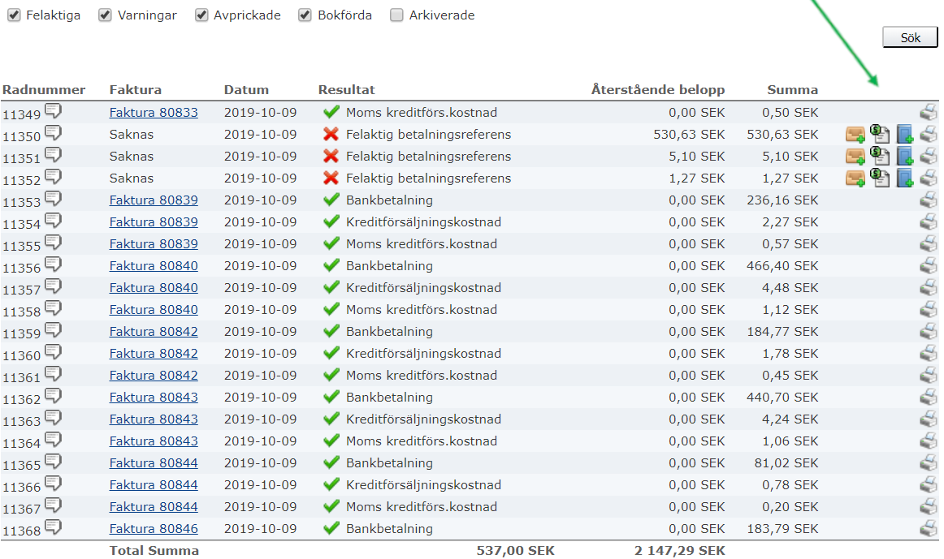Click the Datum column header

pyautogui.click(x=246, y=90)
